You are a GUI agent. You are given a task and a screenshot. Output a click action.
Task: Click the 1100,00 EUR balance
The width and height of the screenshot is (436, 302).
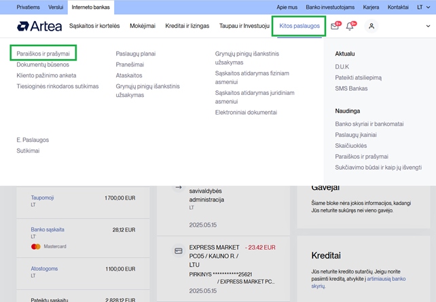(120, 269)
